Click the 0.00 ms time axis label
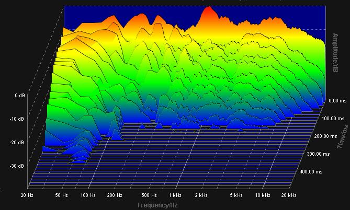This screenshot has width=350, height=210. pyautogui.click(x=335, y=101)
